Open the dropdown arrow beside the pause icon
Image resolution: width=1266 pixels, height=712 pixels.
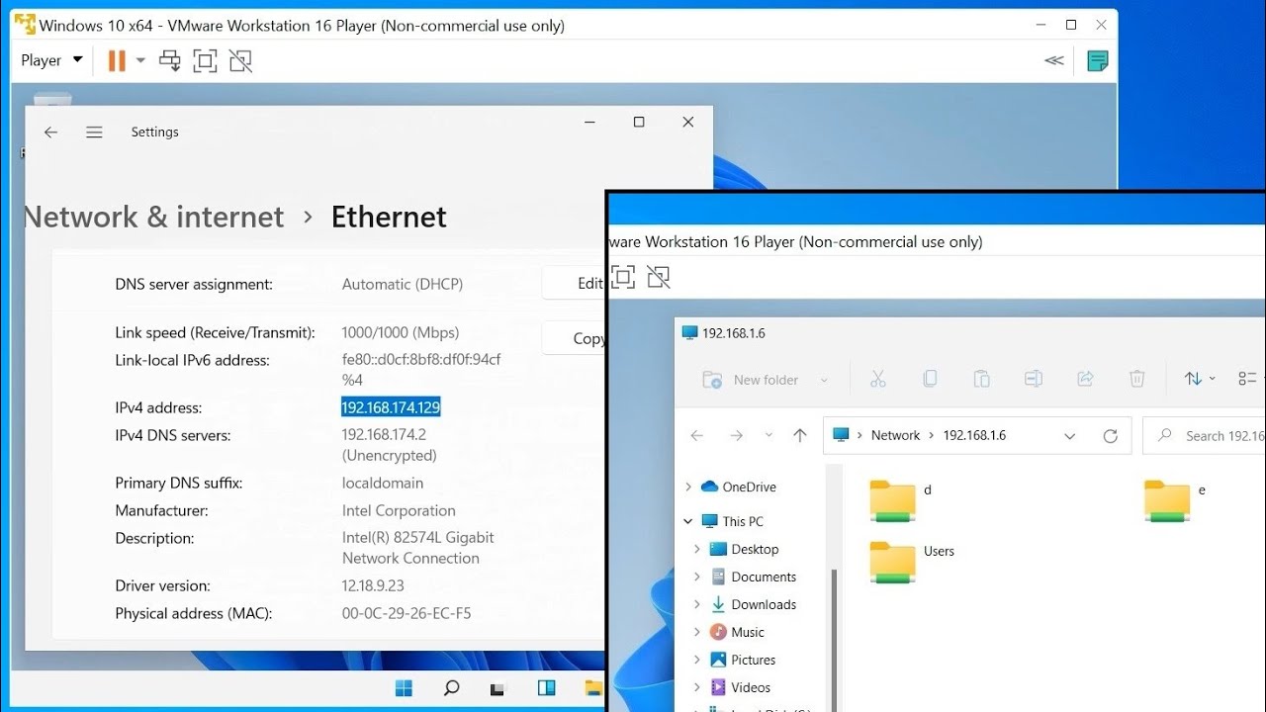(140, 60)
